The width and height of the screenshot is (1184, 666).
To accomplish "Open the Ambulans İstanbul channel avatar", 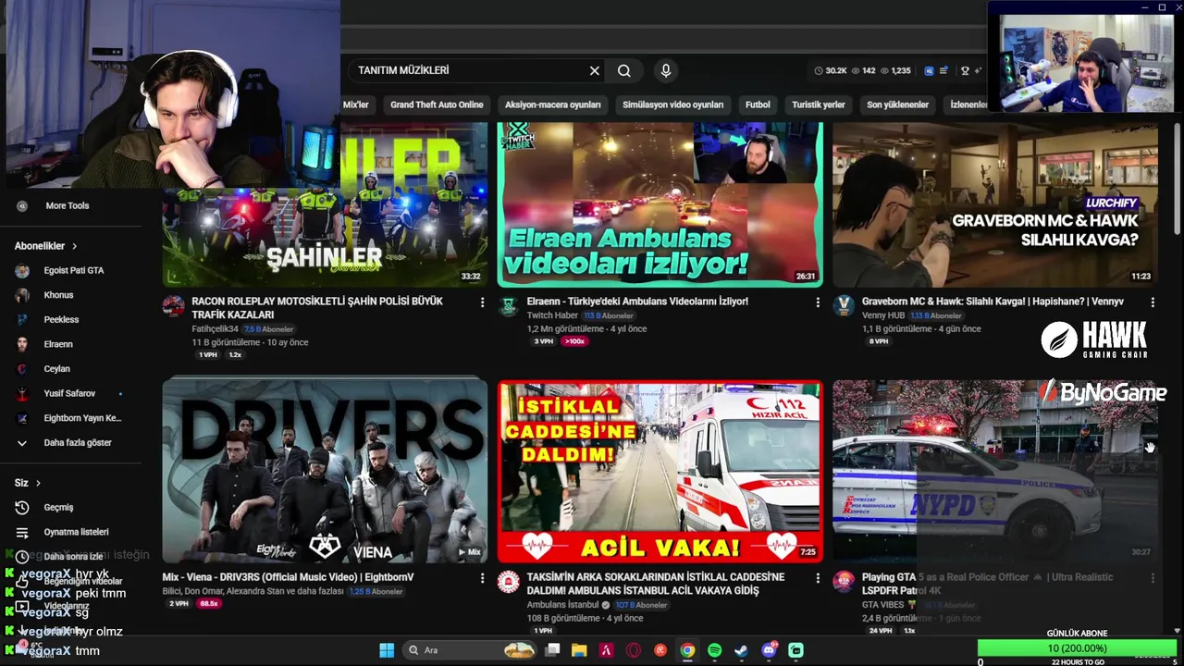I will click(508, 582).
